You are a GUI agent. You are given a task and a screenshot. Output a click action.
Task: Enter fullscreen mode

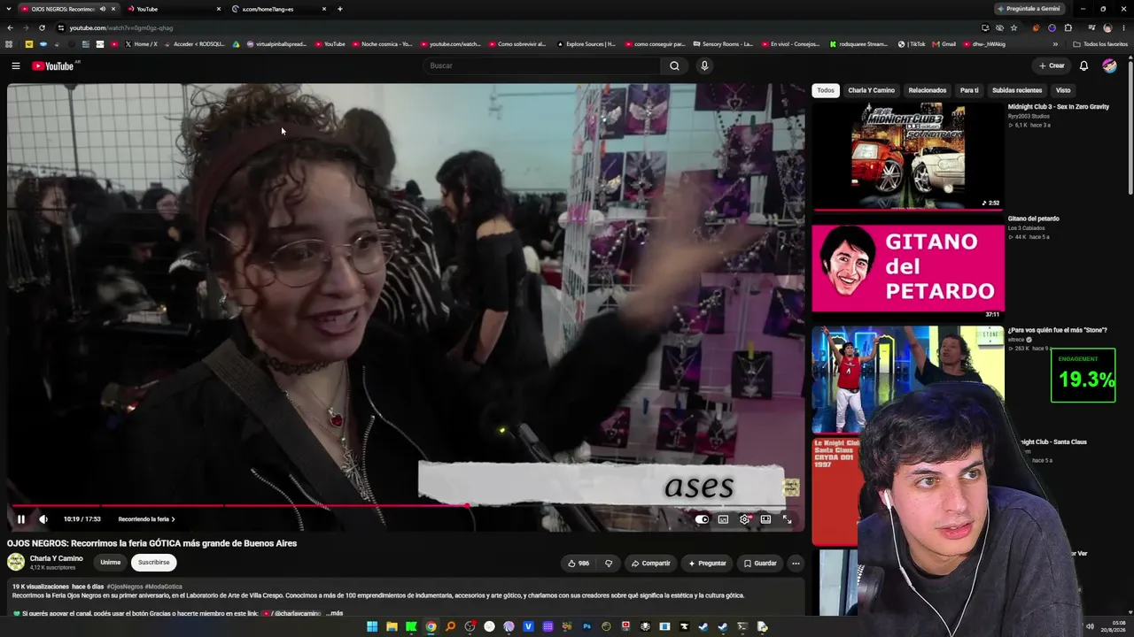(787, 519)
